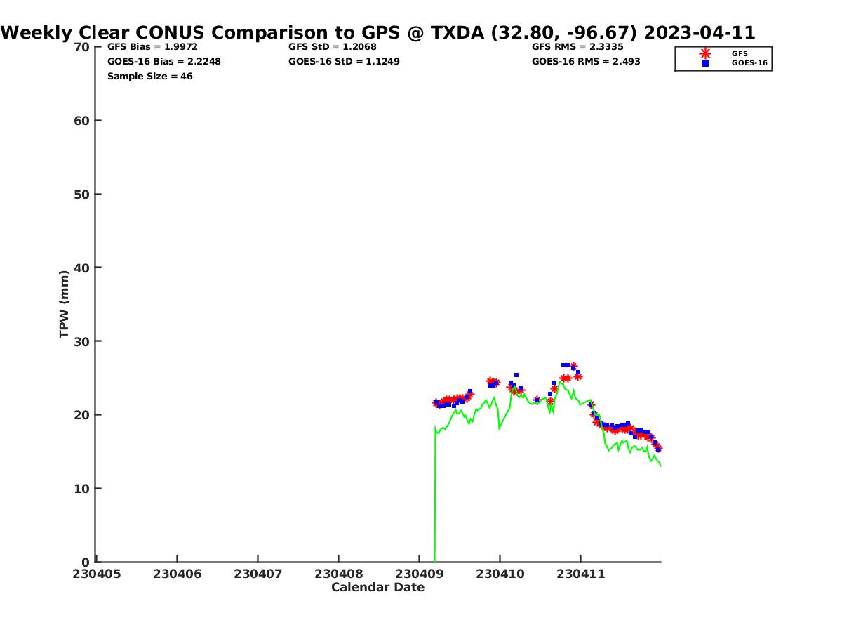Click the 0 y-axis tick label
Screen dimensions: 842x632
86,562
